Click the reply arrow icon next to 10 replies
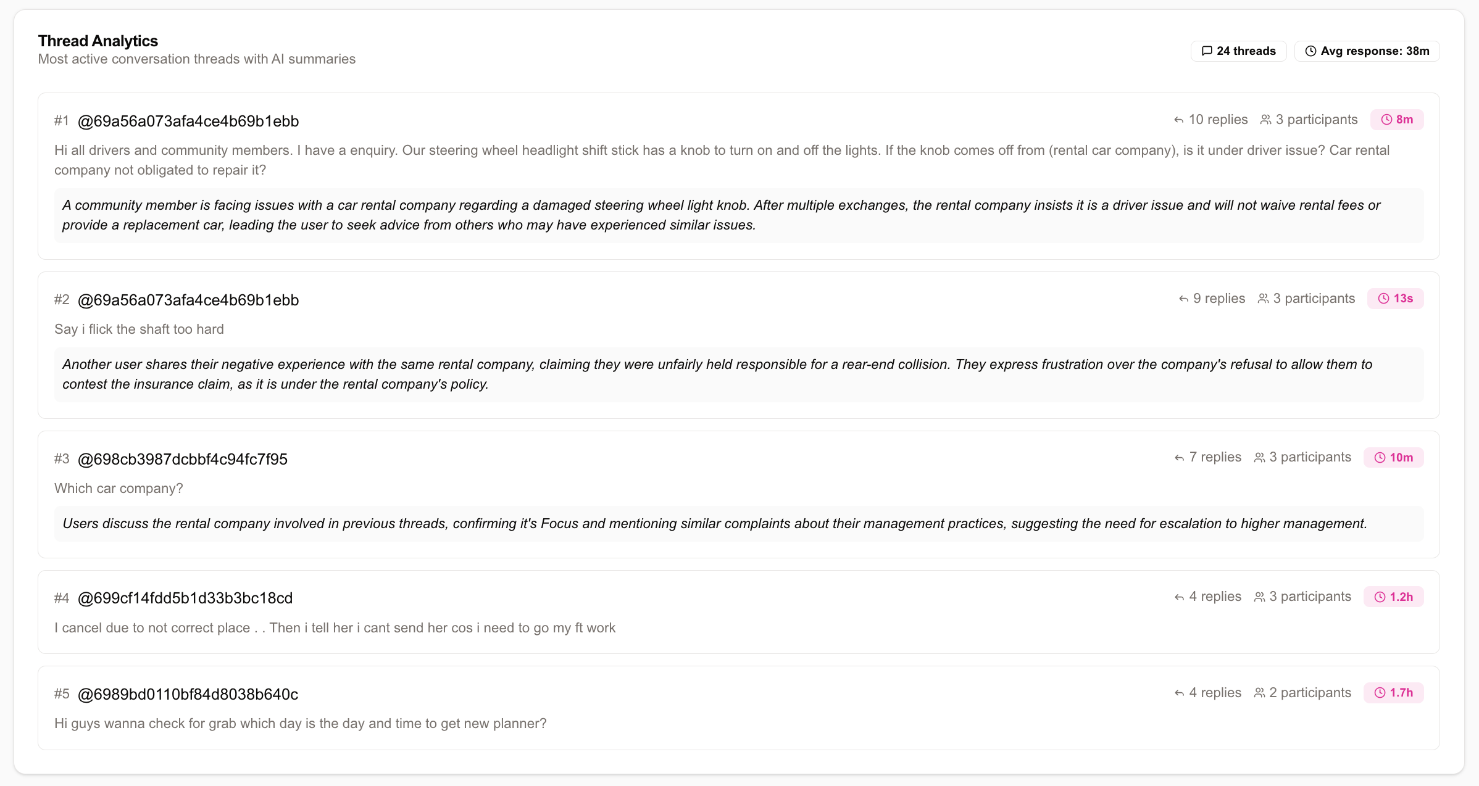Viewport: 1479px width, 786px height. [x=1178, y=120]
